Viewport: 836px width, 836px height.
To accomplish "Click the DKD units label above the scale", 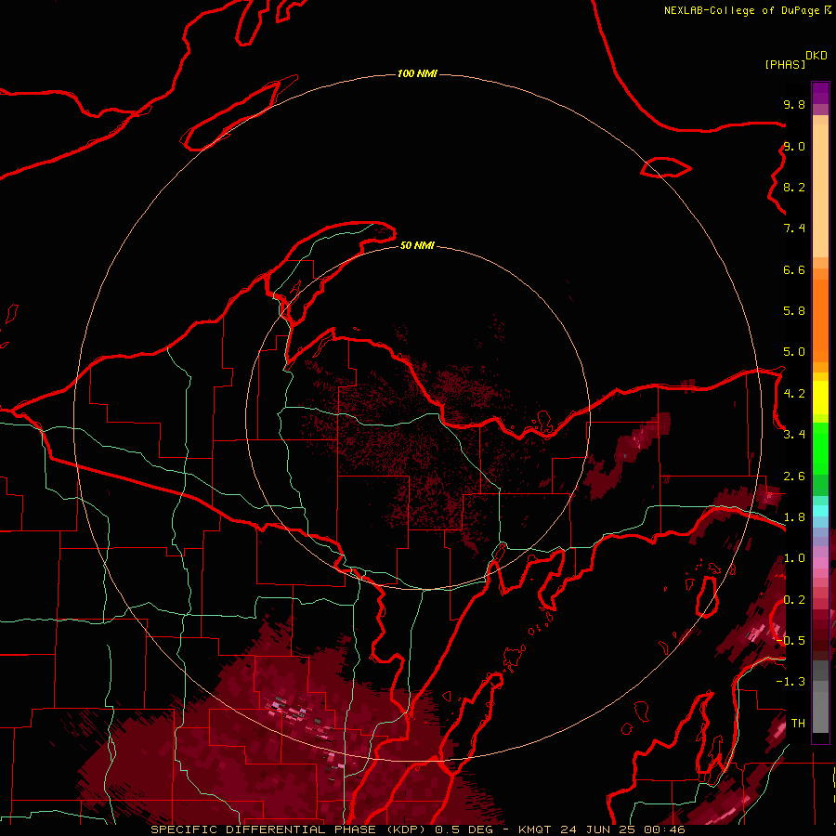I will [816, 56].
